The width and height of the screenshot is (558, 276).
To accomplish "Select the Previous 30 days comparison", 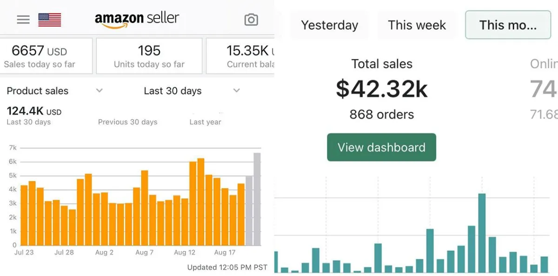I will click(x=127, y=122).
